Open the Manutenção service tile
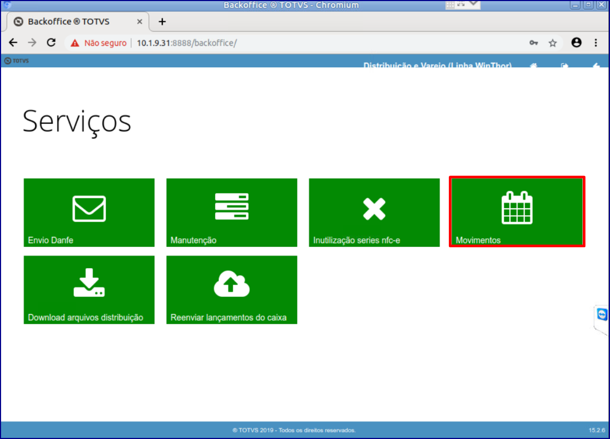Viewport: 610px width, 439px height. click(232, 213)
